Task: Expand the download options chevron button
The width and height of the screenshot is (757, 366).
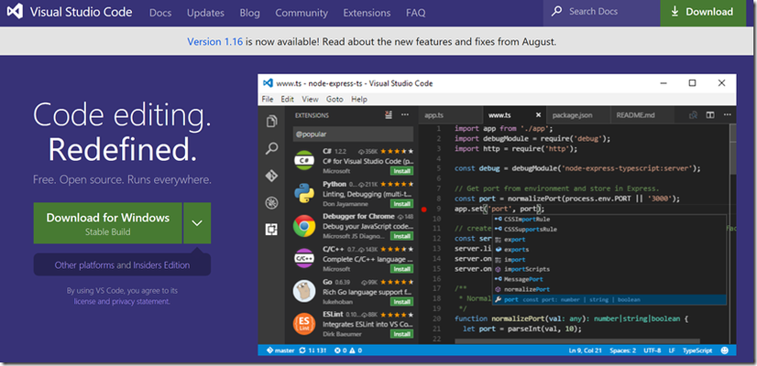Action: [197, 223]
